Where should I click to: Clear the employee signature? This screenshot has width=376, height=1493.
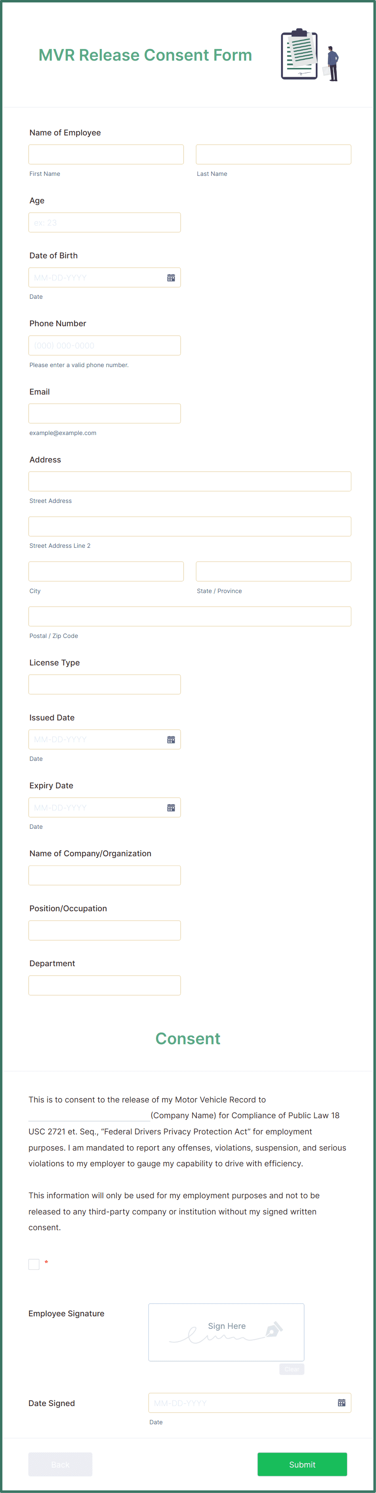292,1369
